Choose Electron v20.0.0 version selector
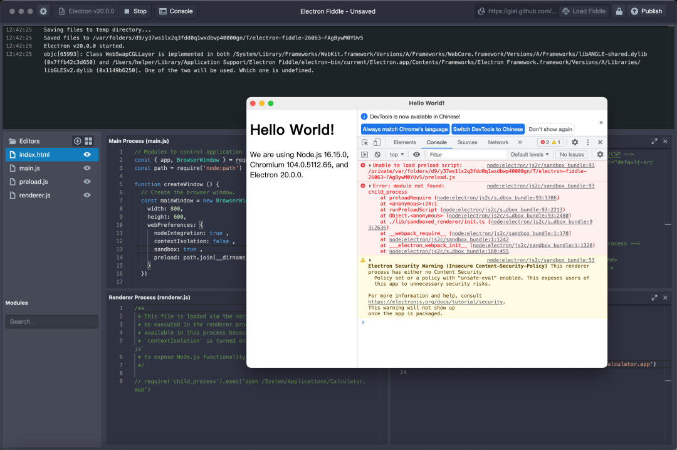 (87, 11)
